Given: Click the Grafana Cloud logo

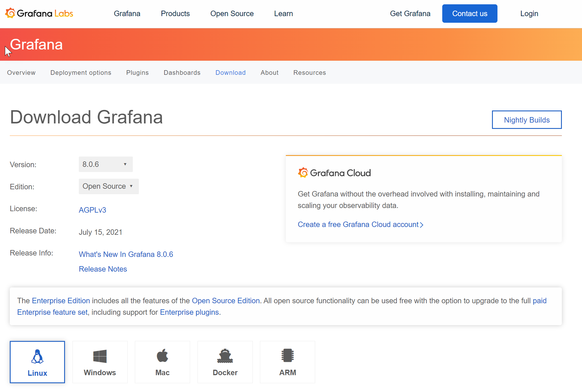Looking at the screenshot, I should coord(334,173).
